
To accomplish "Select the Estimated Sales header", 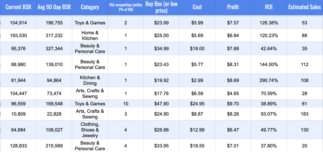I will click(304, 7).
